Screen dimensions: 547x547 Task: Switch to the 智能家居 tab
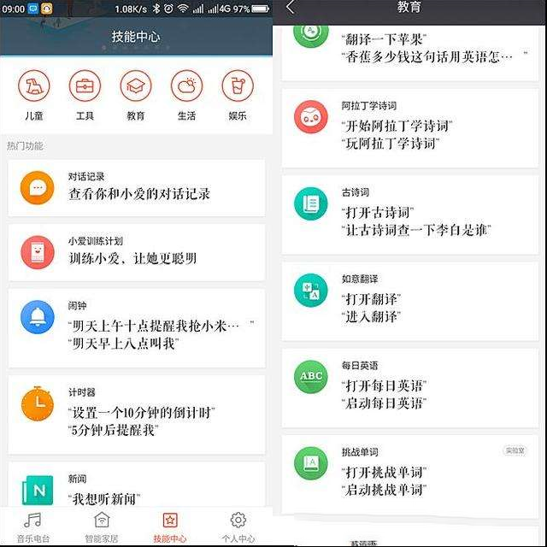pos(102,527)
